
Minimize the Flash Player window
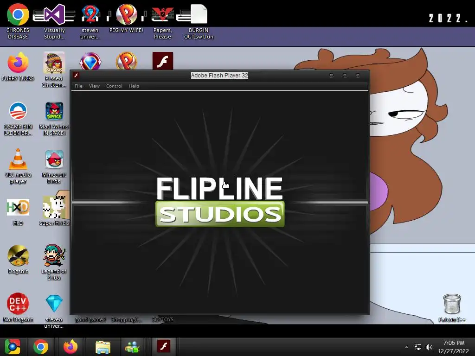[x=331, y=76]
